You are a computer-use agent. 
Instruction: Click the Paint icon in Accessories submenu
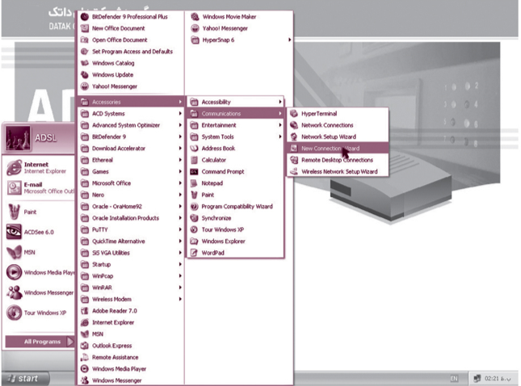click(194, 195)
